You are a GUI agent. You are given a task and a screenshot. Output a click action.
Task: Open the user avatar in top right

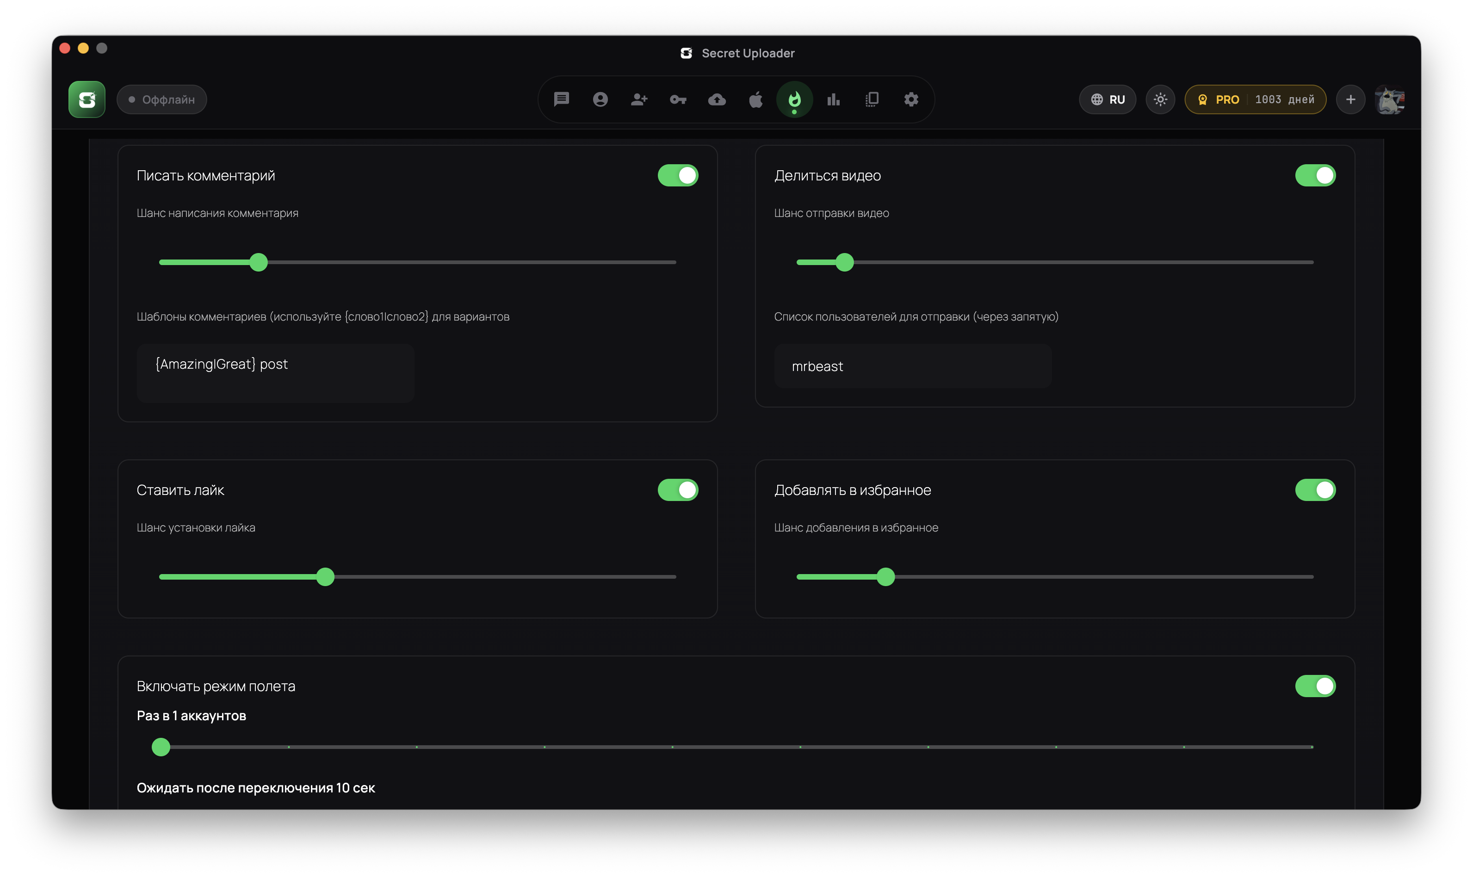pos(1390,99)
